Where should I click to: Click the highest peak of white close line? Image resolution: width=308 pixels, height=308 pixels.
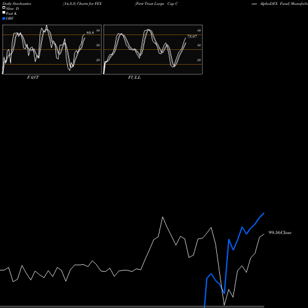163,217
